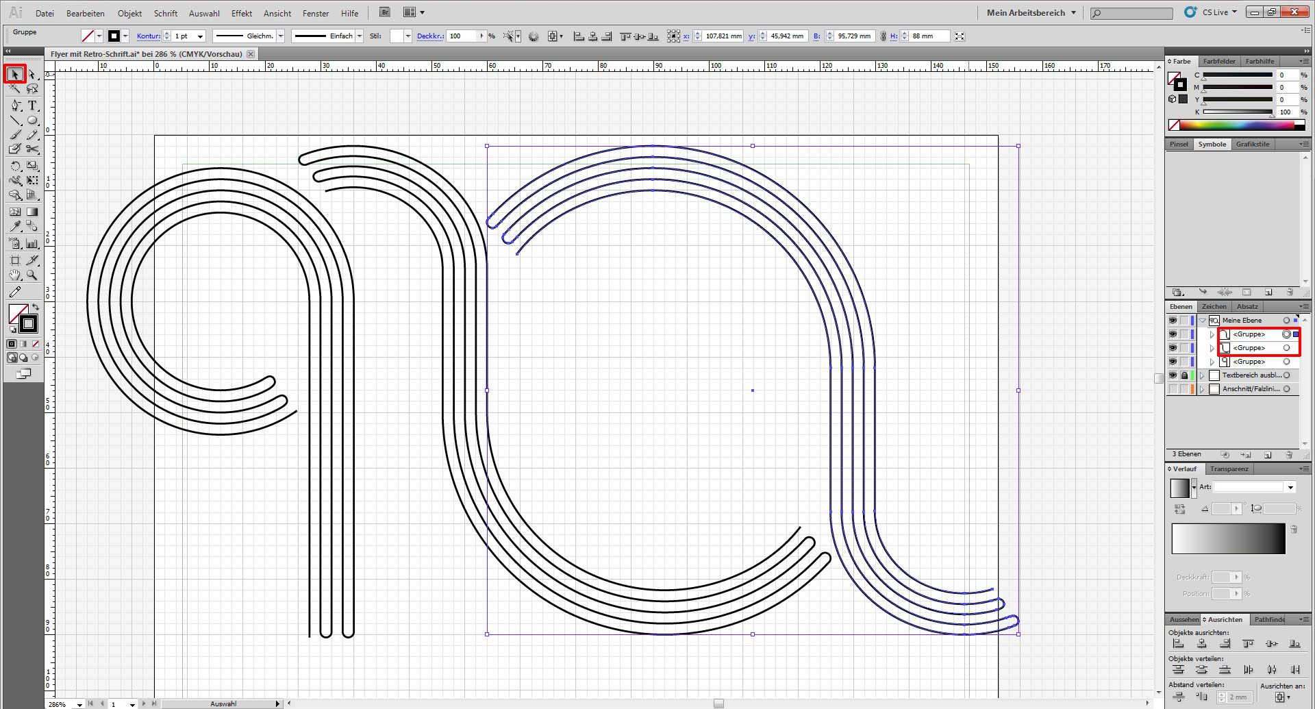The image size is (1315, 709).
Task: Switch to the Farbfelder tab
Action: click(1219, 62)
